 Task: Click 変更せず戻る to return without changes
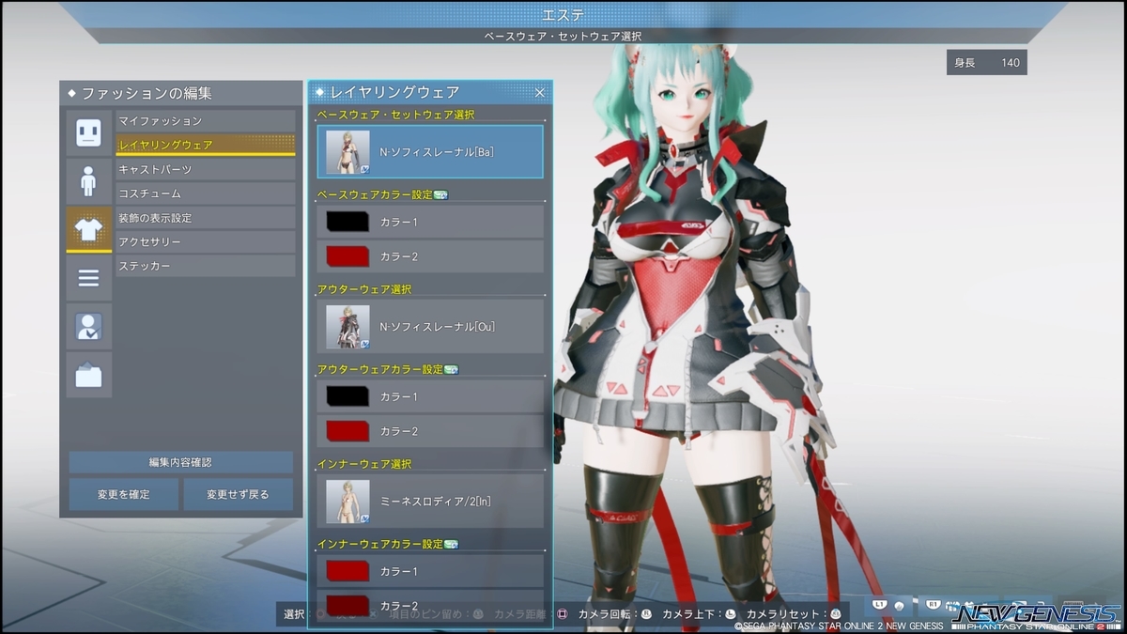[239, 495]
